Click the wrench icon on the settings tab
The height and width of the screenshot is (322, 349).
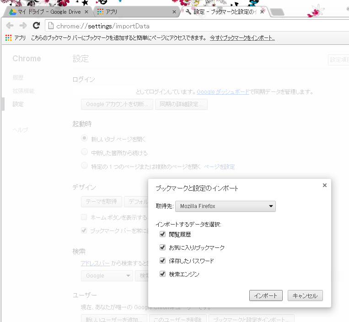[188, 12]
